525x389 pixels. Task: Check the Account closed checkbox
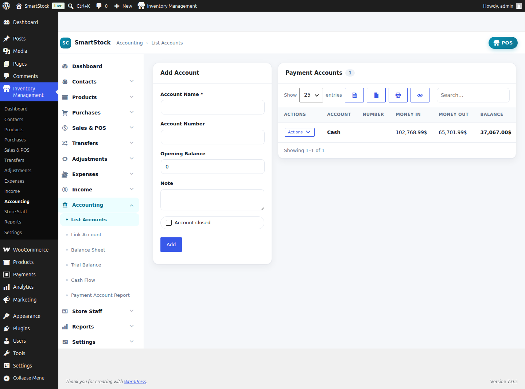pos(169,223)
